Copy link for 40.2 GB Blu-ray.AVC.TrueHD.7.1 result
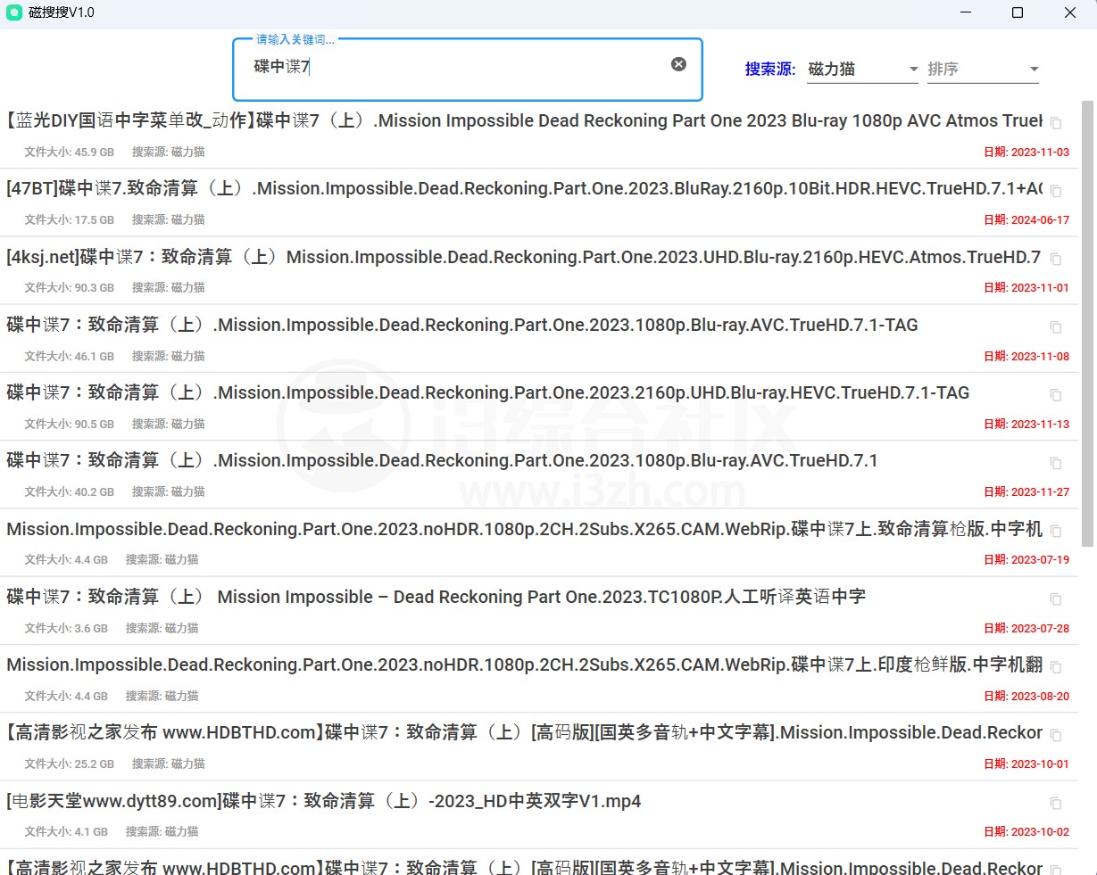The width and height of the screenshot is (1097, 875). pos(1056,463)
